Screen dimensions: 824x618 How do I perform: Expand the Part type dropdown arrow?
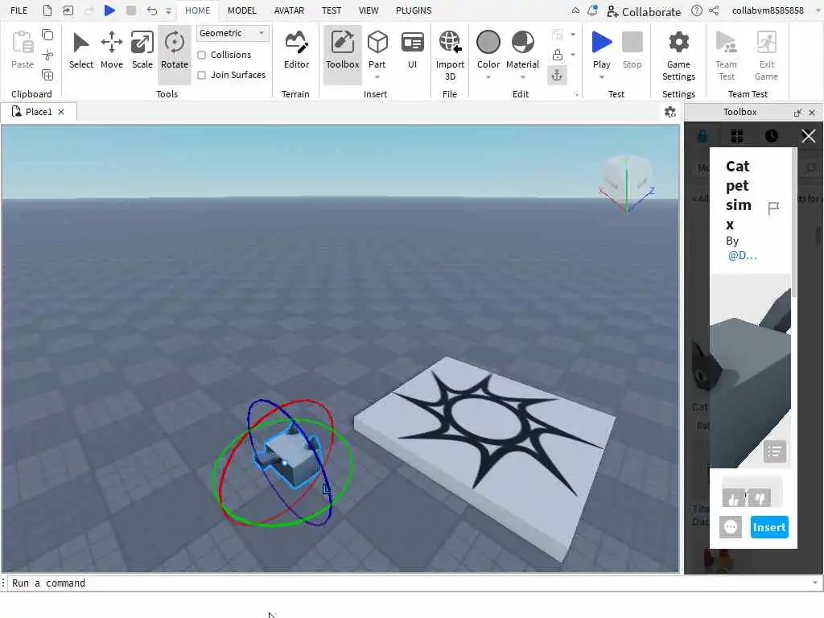377,77
